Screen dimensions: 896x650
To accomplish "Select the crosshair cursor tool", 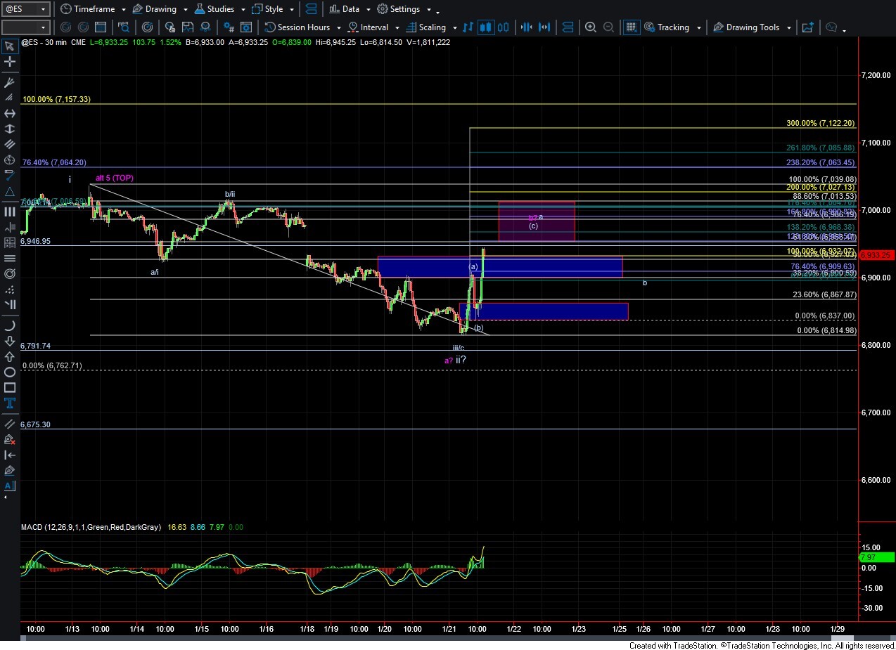I will 10,63.
